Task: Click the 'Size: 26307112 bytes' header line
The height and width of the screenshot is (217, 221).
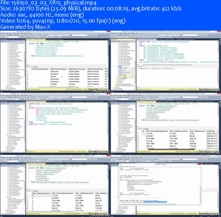Action: 91,9
